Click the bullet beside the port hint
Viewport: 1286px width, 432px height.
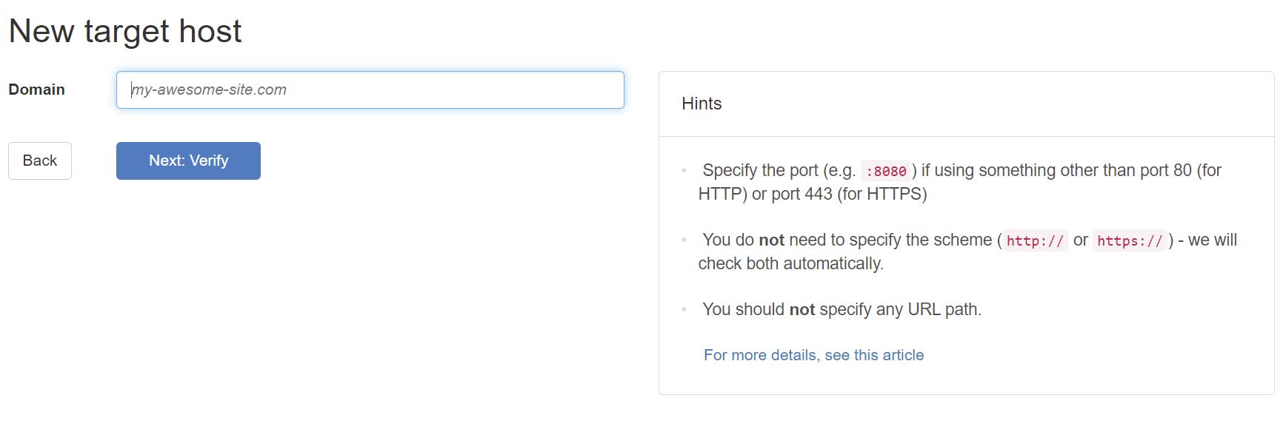684,171
